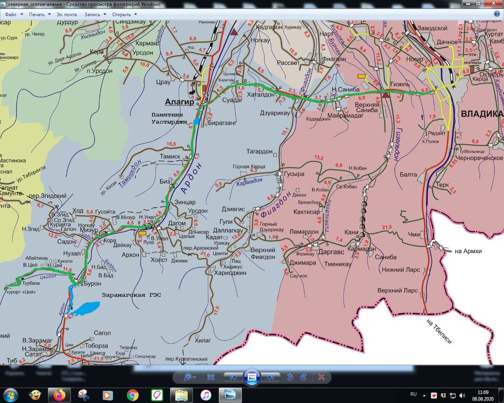Click the RU language indicator
The height and width of the screenshot is (403, 504).
tap(414, 394)
